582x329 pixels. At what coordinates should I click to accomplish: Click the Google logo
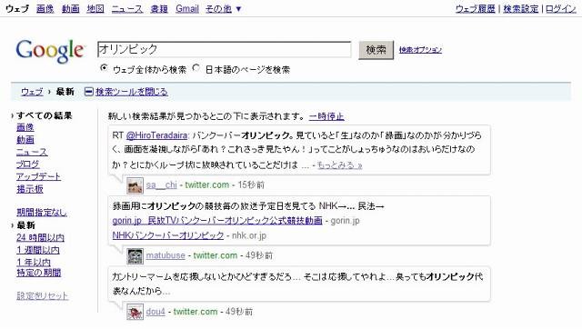coord(50,51)
